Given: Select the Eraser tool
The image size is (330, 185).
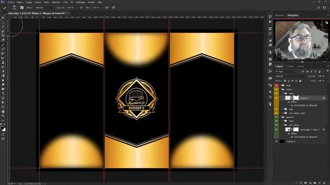Looking at the screenshot, I should [3, 71].
